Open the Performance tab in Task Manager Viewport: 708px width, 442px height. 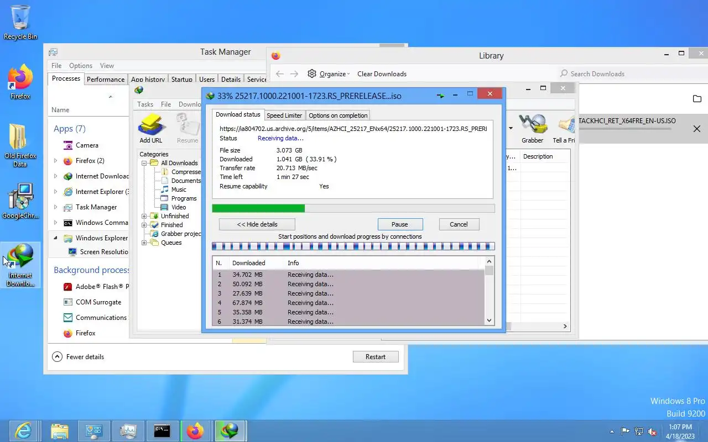[x=106, y=79]
